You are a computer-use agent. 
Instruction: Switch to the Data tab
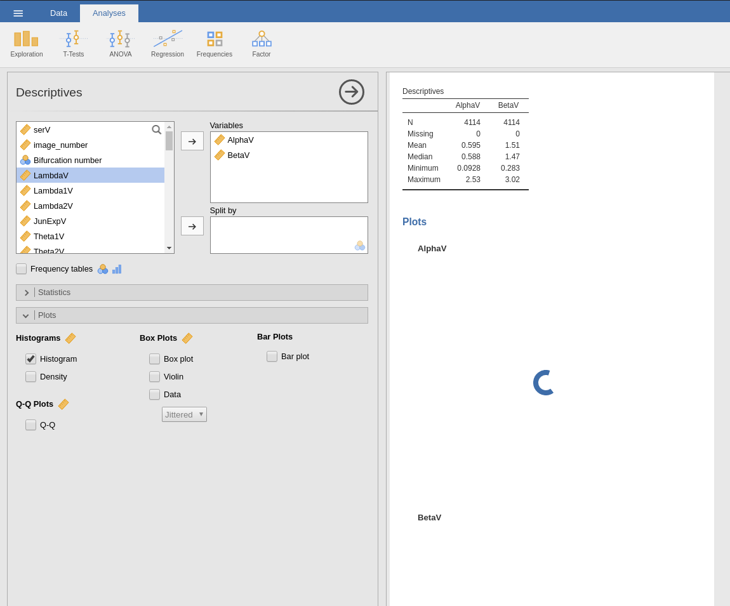(x=58, y=13)
